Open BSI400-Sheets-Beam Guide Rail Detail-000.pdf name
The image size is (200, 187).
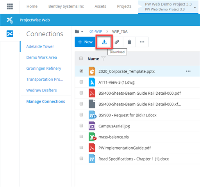(x=139, y=93)
